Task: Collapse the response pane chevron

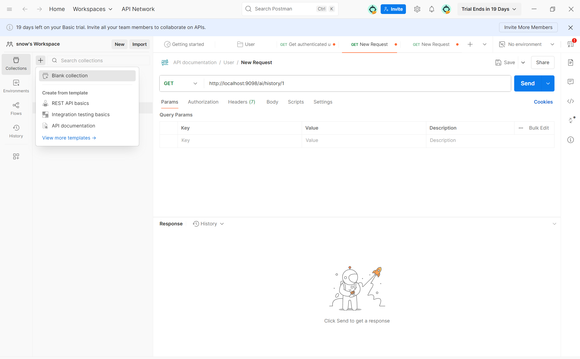Action: (x=554, y=224)
